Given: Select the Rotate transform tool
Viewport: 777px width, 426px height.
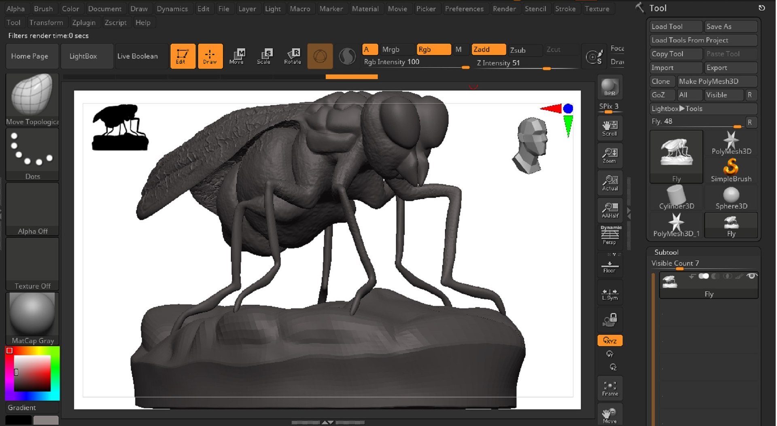Looking at the screenshot, I should (292, 56).
